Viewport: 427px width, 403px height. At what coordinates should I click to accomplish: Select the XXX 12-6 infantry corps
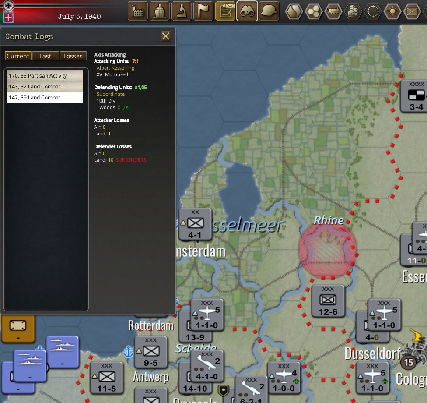point(328,301)
